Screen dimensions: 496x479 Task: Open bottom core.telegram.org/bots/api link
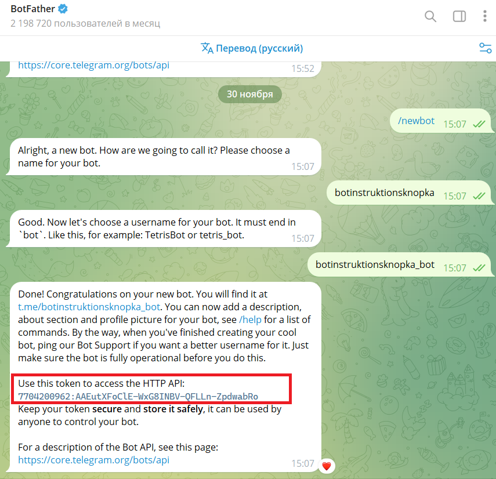point(93,460)
